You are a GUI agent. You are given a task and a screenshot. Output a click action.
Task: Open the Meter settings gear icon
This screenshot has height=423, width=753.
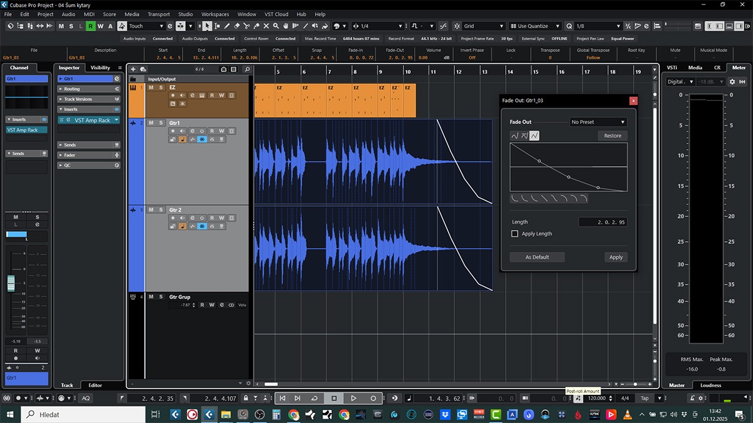[732, 81]
